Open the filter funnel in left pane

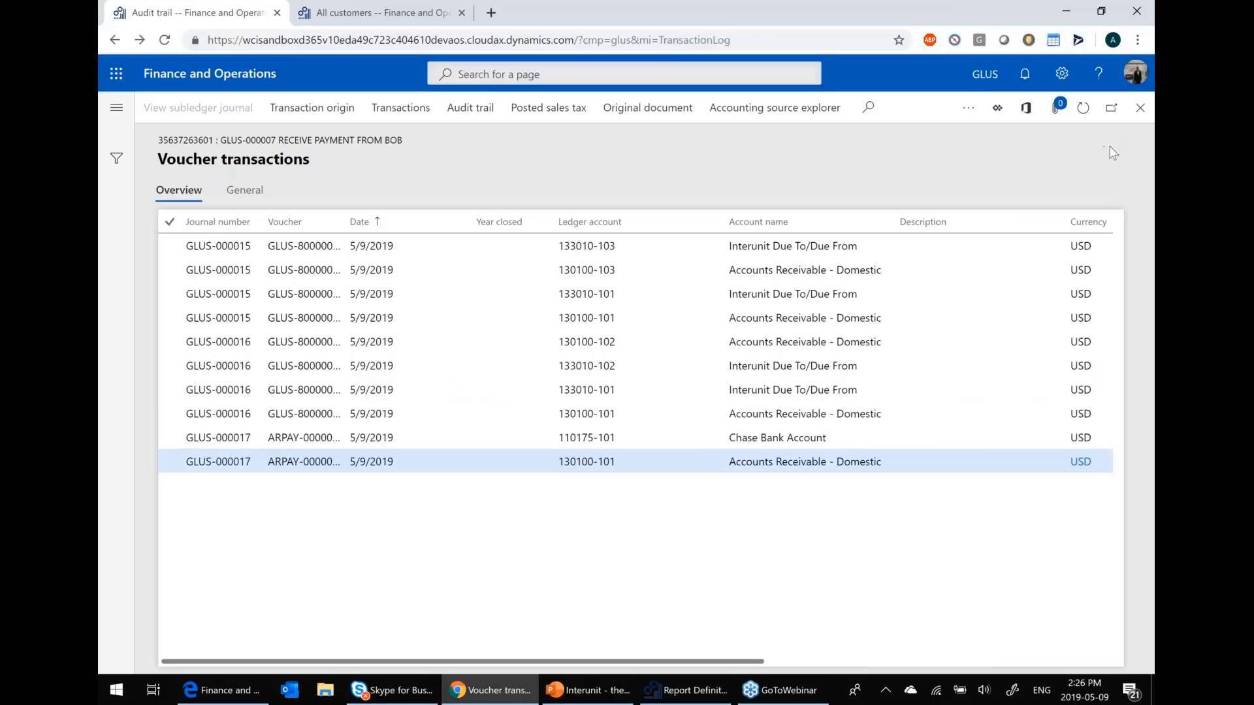[116, 158]
